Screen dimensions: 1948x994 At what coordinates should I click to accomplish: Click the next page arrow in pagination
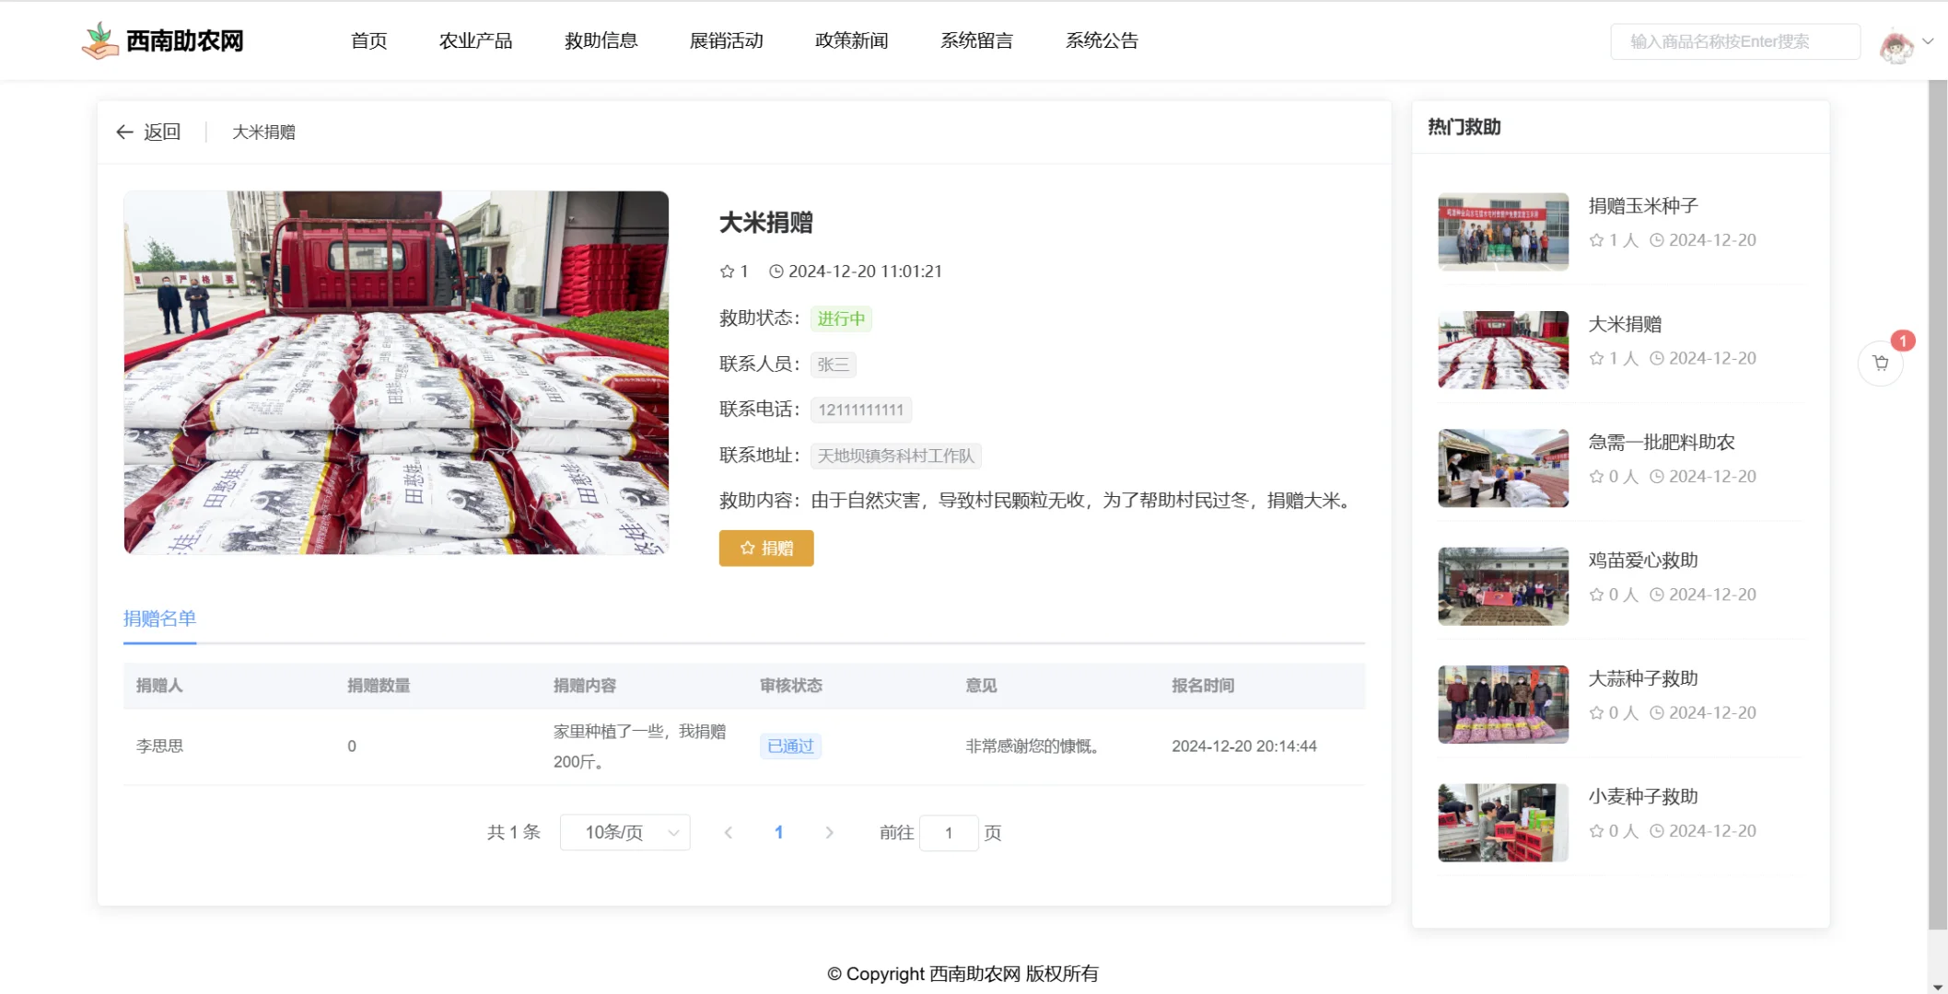pos(829,832)
